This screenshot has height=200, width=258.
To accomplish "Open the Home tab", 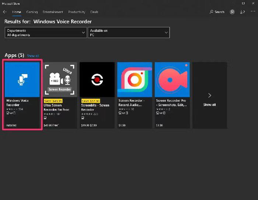I will [x=17, y=12].
